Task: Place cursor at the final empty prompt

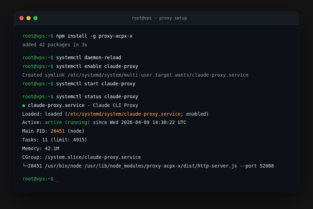Action: click(57, 179)
